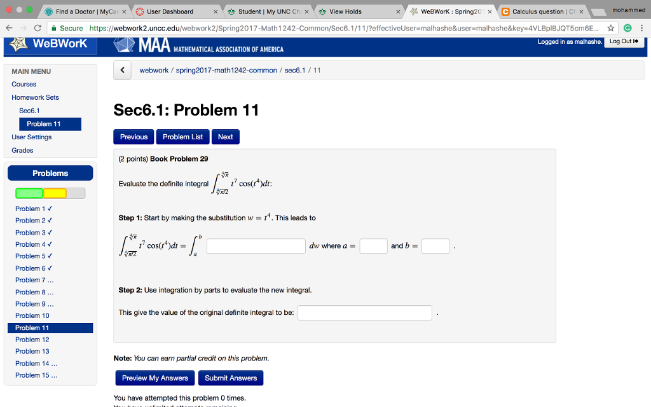
Task: Click the Submit Answers button
Action: point(230,378)
